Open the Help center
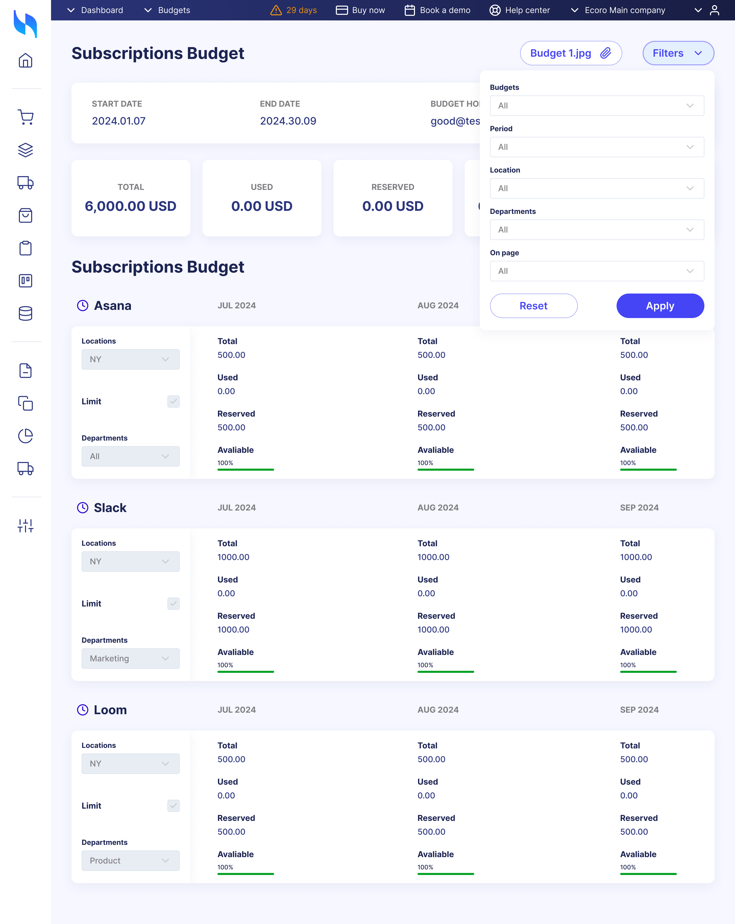Image resolution: width=735 pixels, height=924 pixels. click(x=519, y=10)
